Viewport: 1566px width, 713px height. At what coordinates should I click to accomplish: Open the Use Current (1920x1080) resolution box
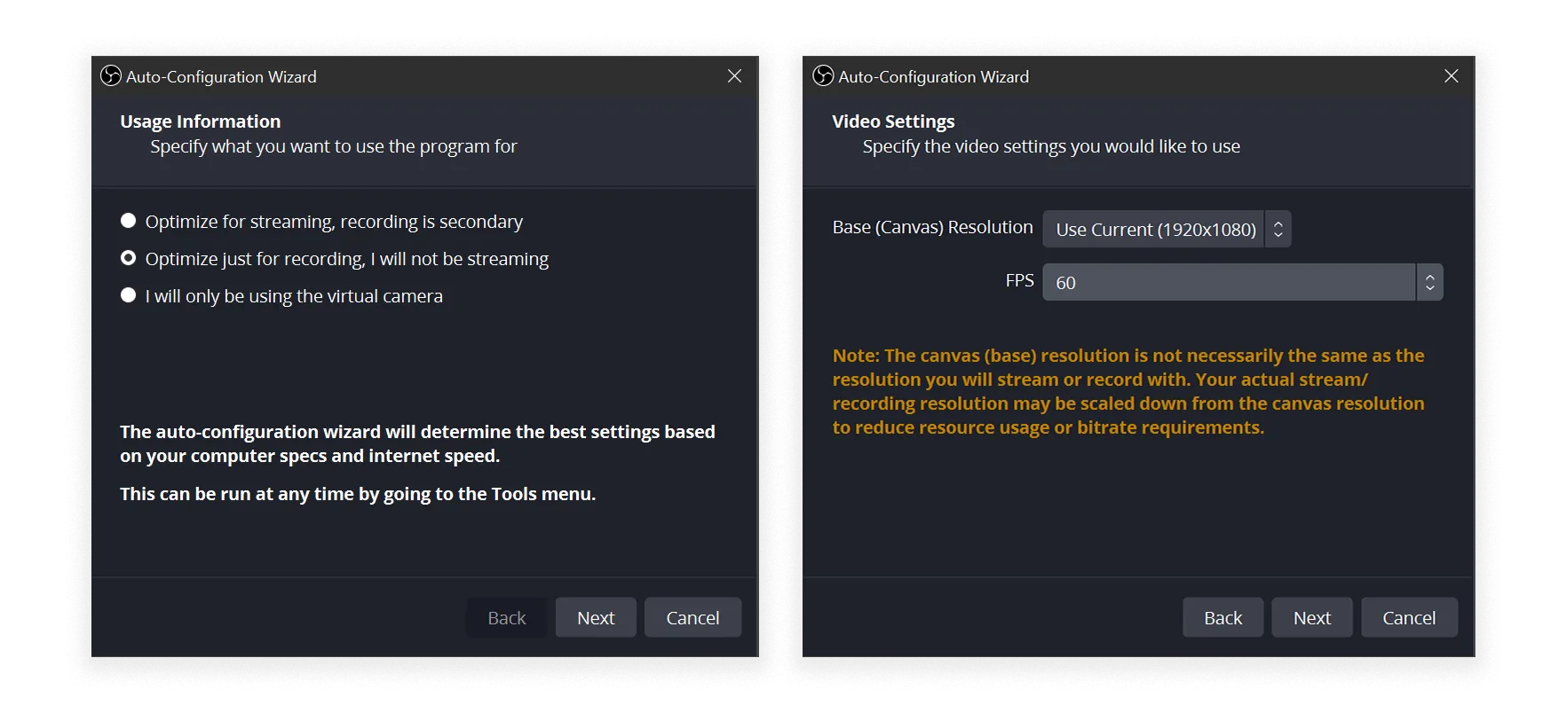point(1154,230)
